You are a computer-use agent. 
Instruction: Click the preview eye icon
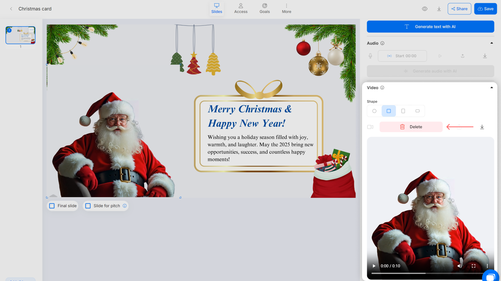pos(425,9)
